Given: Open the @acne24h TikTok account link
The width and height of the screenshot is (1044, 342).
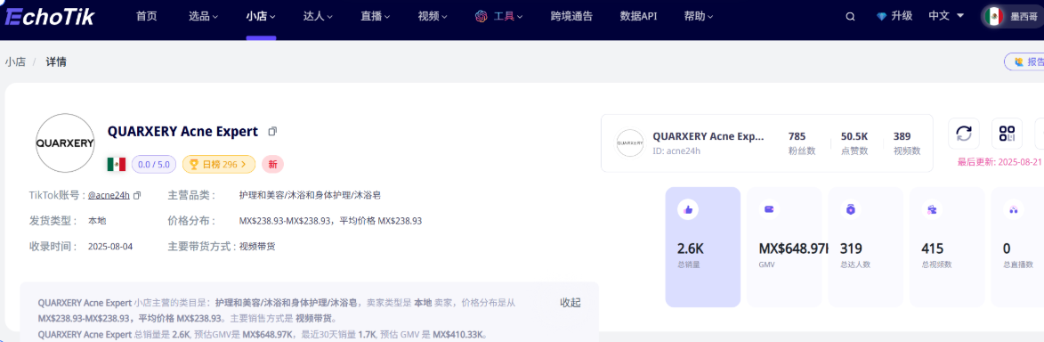Looking at the screenshot, I should coord(109,195).
